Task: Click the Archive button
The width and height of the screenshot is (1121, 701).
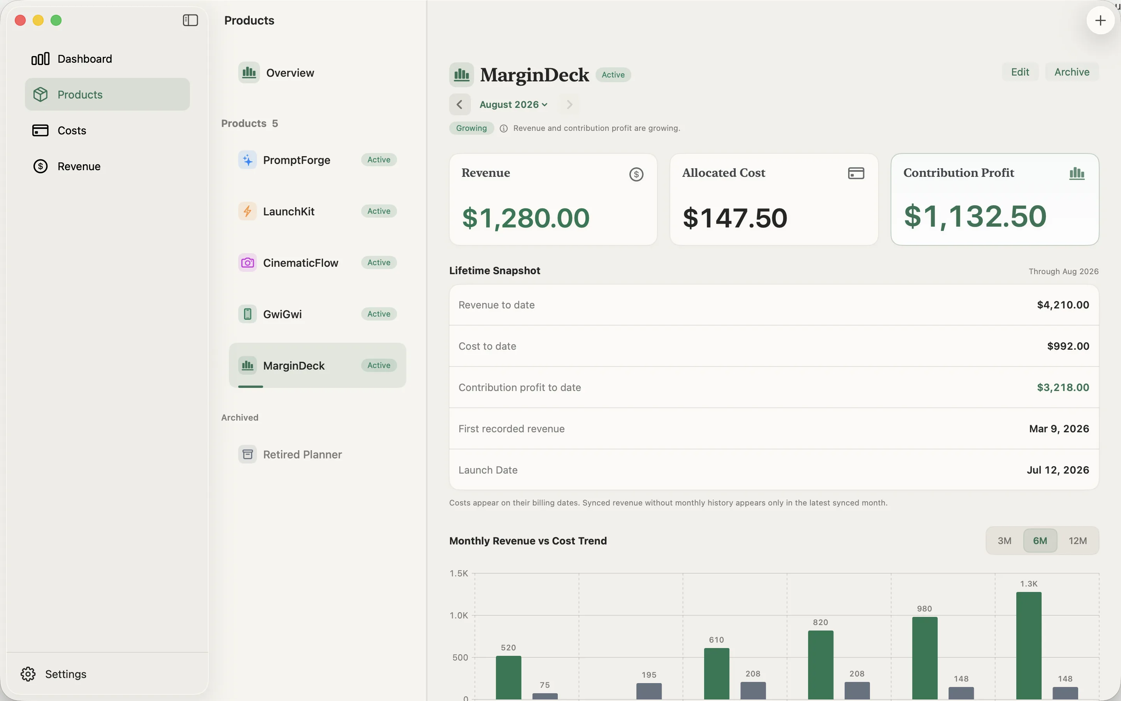Action: [x=1072, y=72]
